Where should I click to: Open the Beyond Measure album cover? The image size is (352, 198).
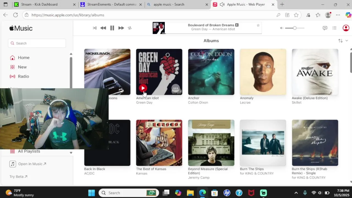pyautogui.click(x=211, y=143)
